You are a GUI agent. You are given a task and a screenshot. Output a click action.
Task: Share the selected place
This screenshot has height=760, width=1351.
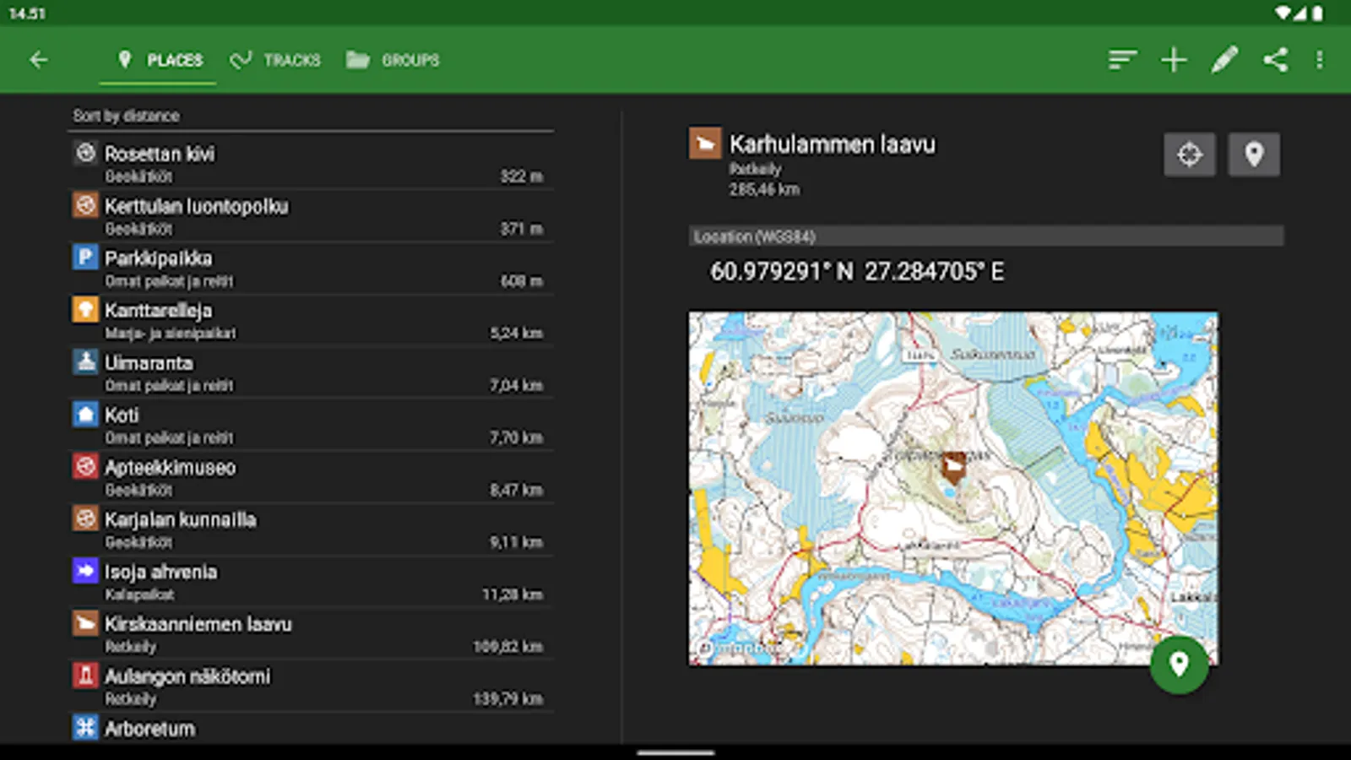click(1275, 60)
